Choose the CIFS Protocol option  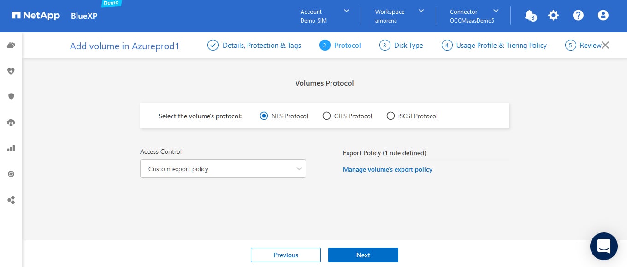[326, 116]
